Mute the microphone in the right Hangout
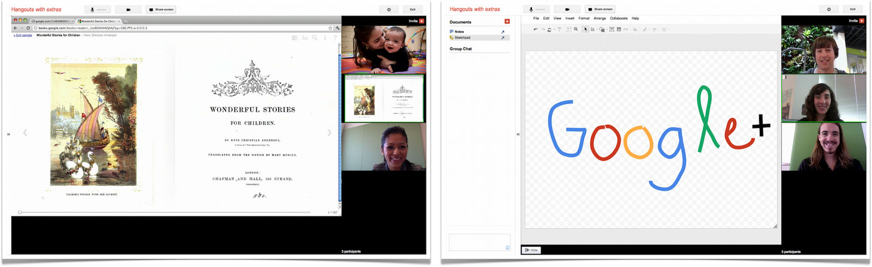The height and width of the screenshot is (267, 872). coord(537,9)
